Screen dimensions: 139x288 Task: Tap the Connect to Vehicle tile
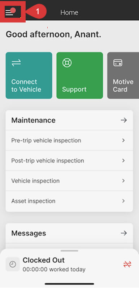(x=29, y=75)
